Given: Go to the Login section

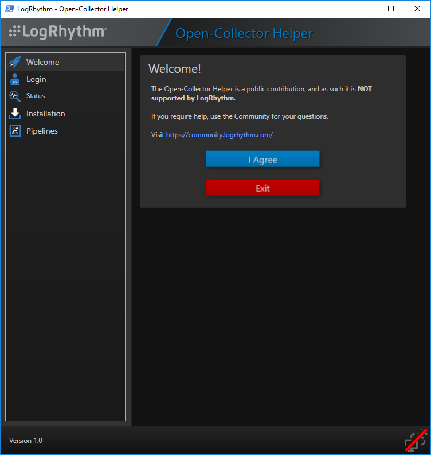Looking at the screenshot, I should click(65, 79).
